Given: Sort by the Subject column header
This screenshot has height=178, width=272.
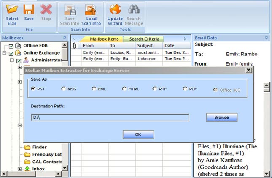Looking at the screenshot, I should coord(149,46).
